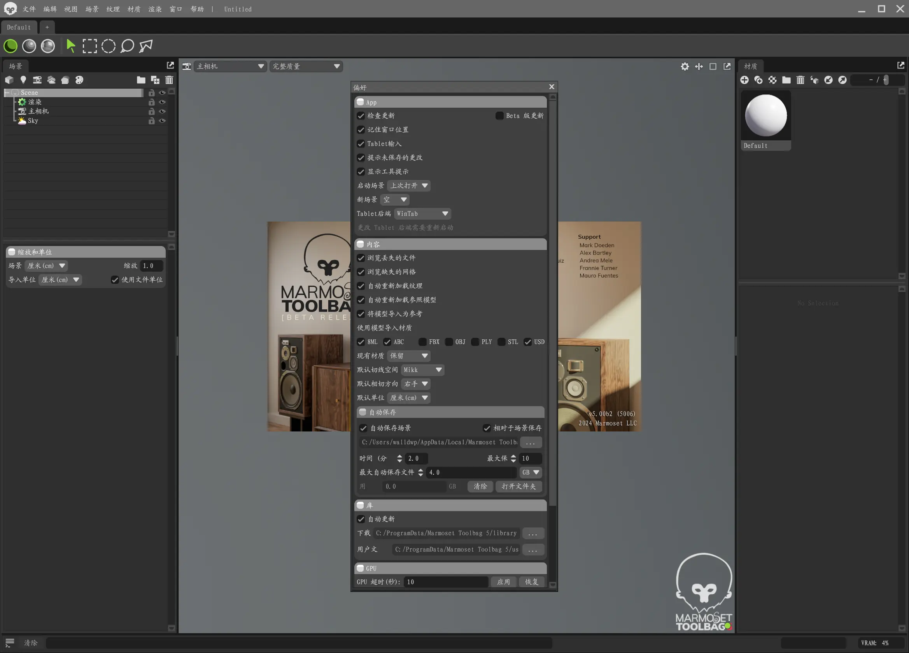Enable FBX material import checkbox
909x653 pixels.
coord(422,342)
